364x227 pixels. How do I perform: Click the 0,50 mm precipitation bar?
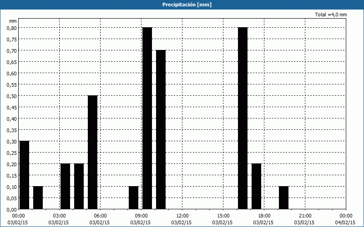(x=93, y=153)
